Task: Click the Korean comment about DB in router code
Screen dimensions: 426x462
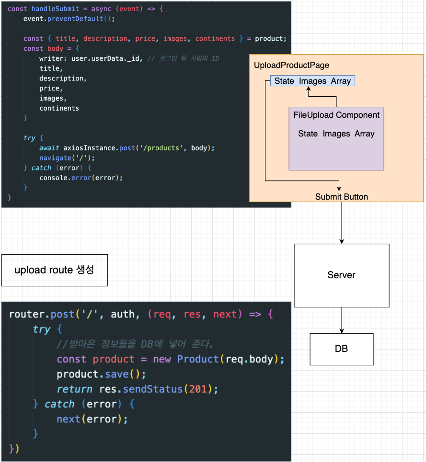Action: 135,344
